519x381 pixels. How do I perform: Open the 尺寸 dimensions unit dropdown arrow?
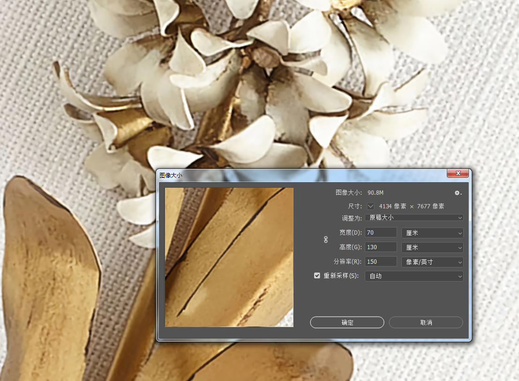pyautogui.click(x=371, y=206)
